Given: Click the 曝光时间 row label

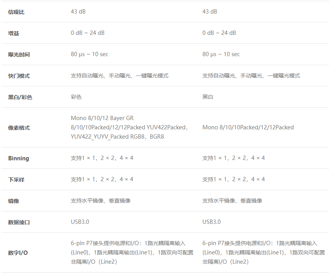Looking at the screenshot, I should 19,55.
